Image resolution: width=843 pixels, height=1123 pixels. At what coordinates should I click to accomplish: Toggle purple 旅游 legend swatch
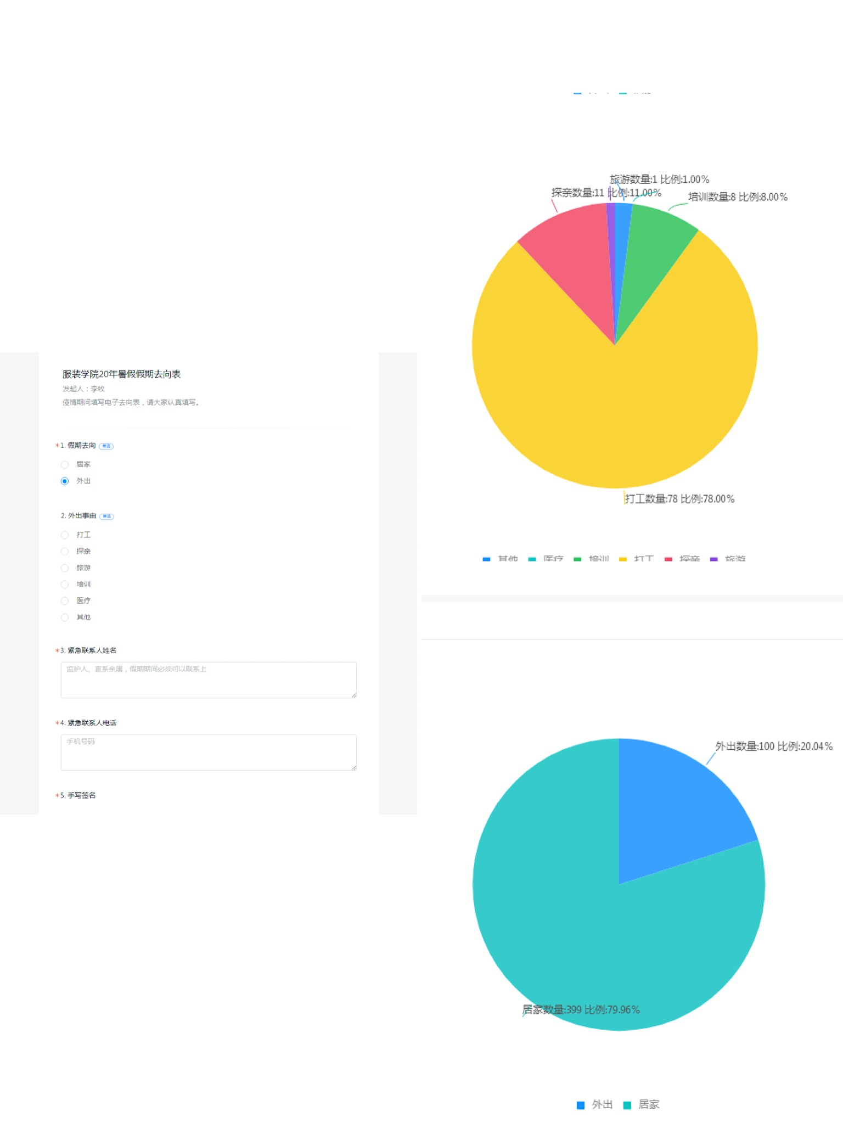pyautogui.click(x=714, y=559)
